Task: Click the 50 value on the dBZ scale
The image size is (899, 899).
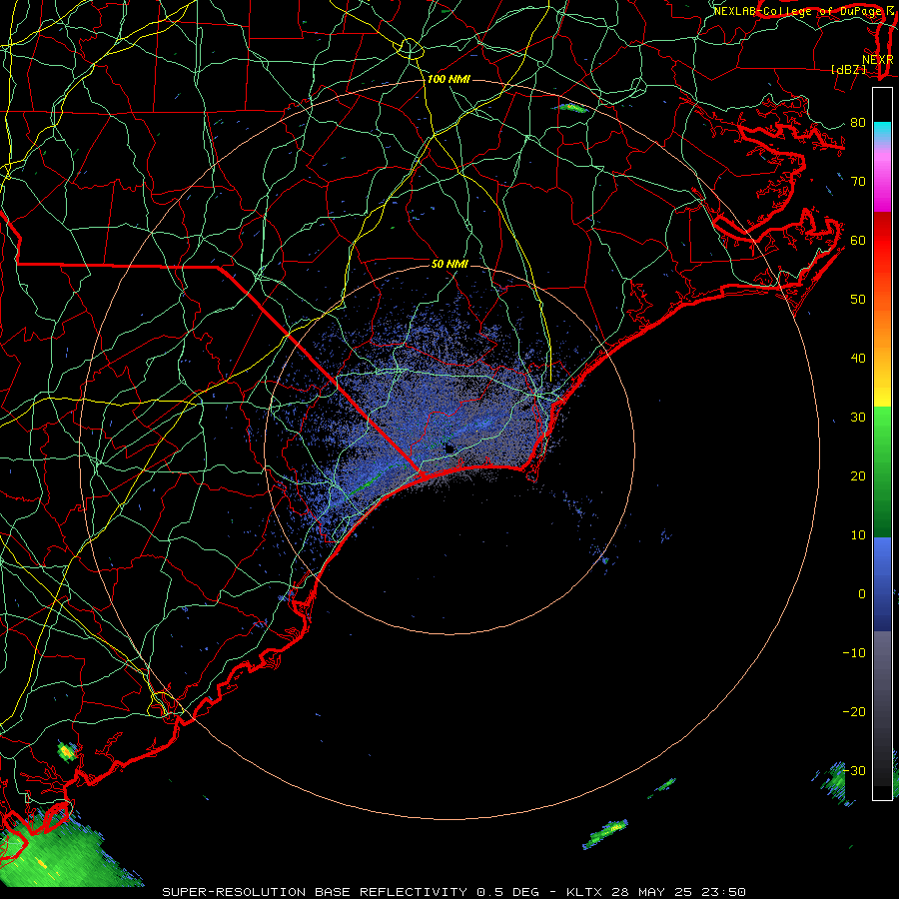Action: [x=858, y=300]
